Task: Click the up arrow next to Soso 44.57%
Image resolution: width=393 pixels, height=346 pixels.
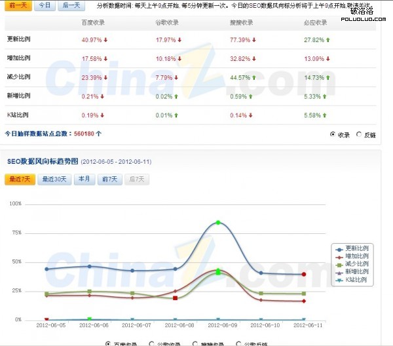Action: coord(254,78)
